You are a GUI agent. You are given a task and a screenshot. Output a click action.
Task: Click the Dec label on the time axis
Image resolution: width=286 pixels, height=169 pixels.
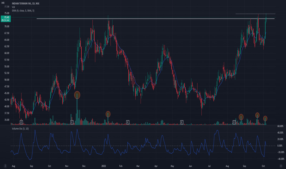pyautogui.click(x=84, y=166)
